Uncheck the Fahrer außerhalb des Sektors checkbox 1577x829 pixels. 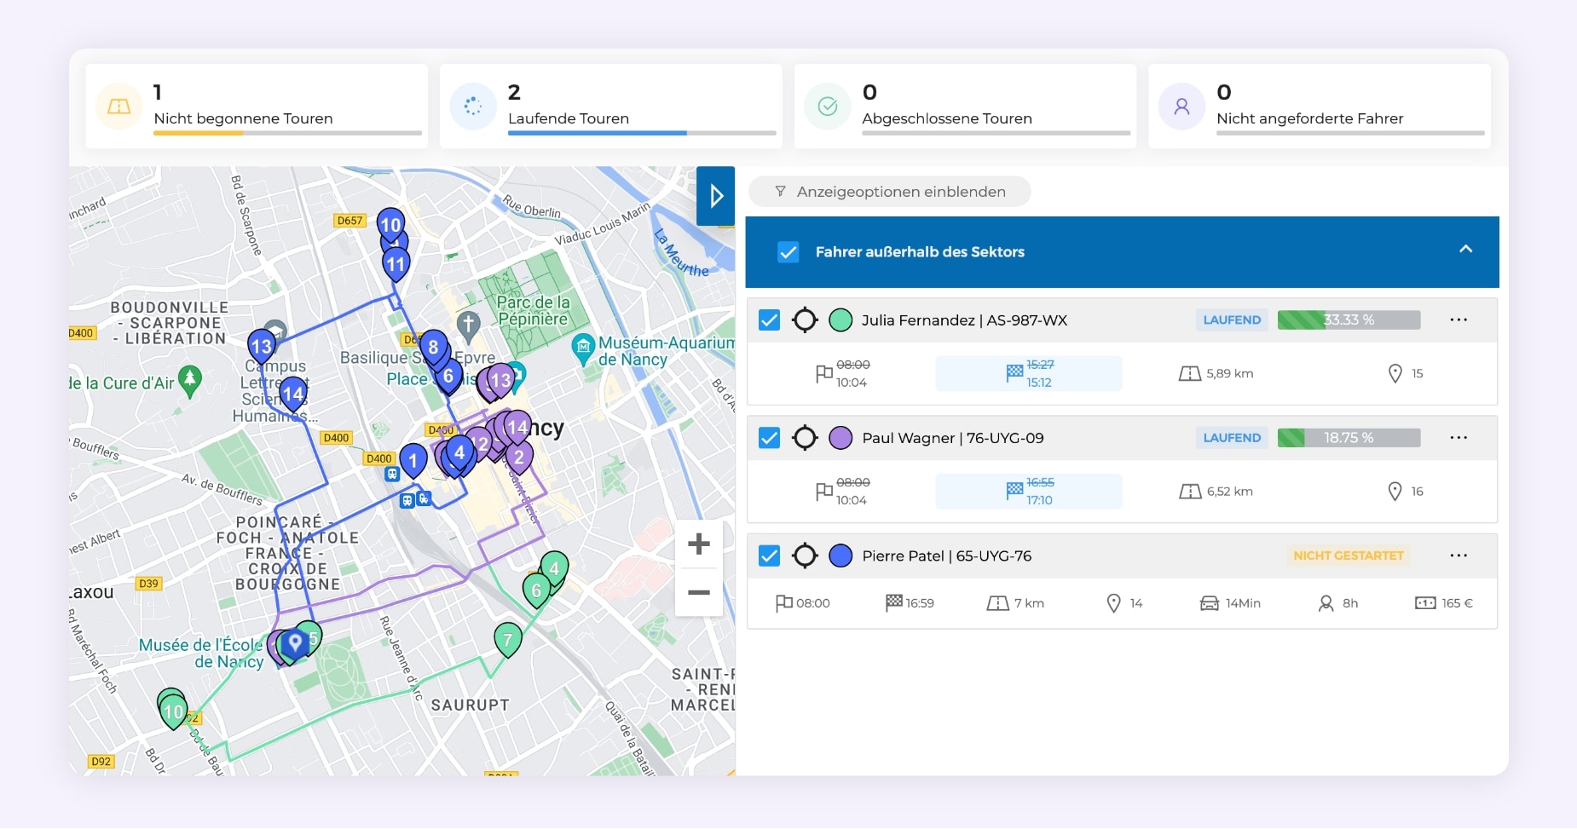coord(787,251)
